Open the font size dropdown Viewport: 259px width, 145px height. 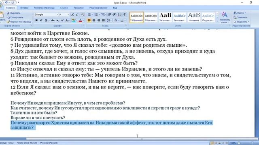point(68,14)
